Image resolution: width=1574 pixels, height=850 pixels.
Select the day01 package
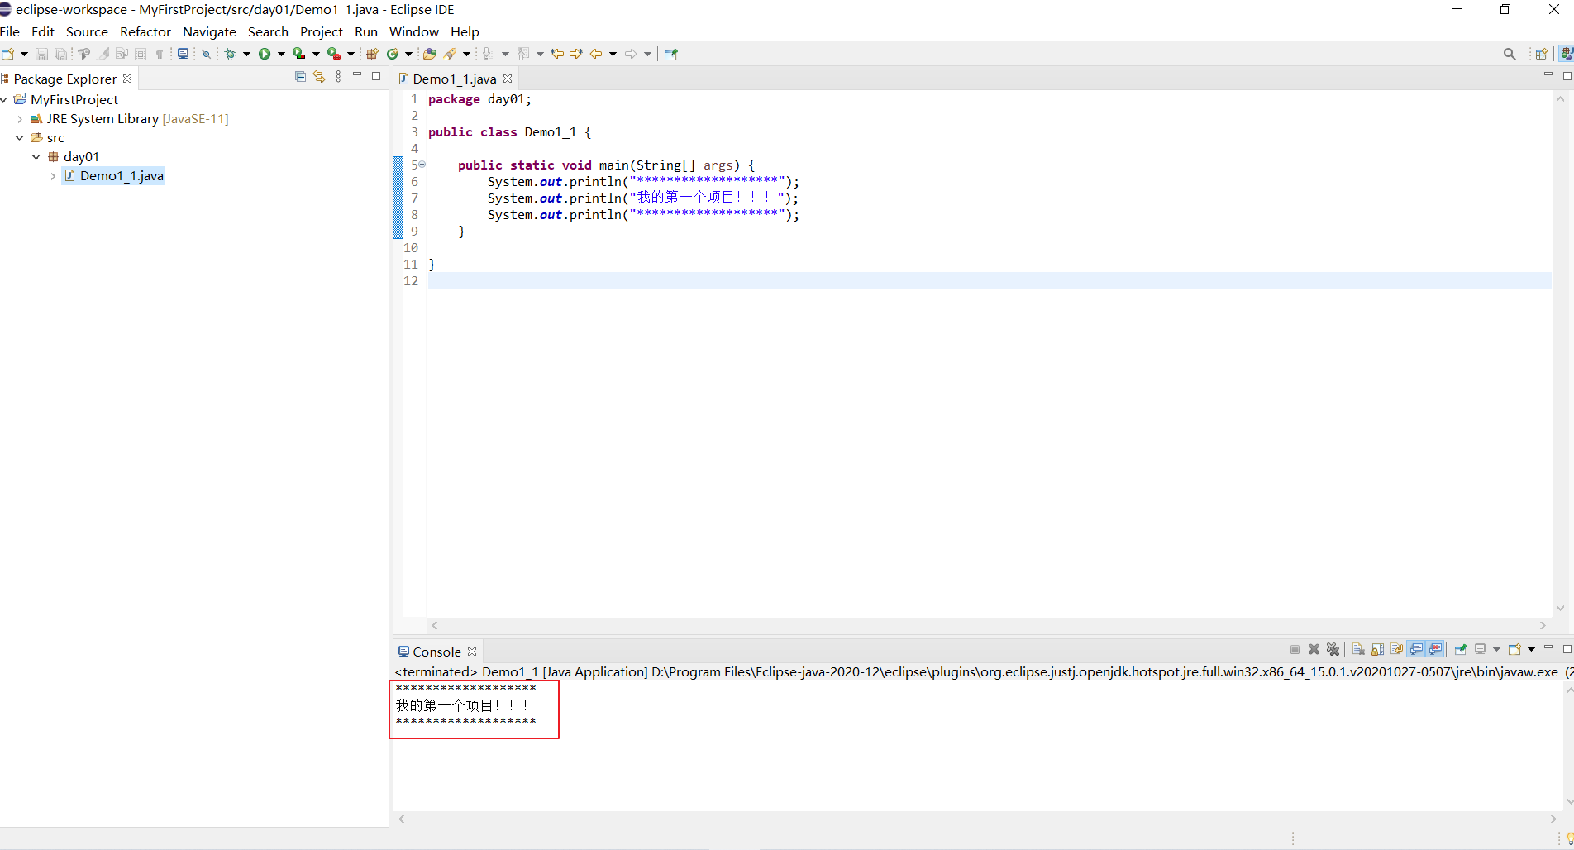pos(81,157)
